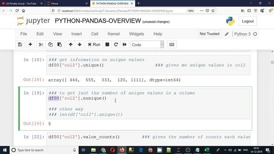Click the value_counts() code in cell 22
The height and width of the screenshot is (154, 274).
(x=84, y=137)
